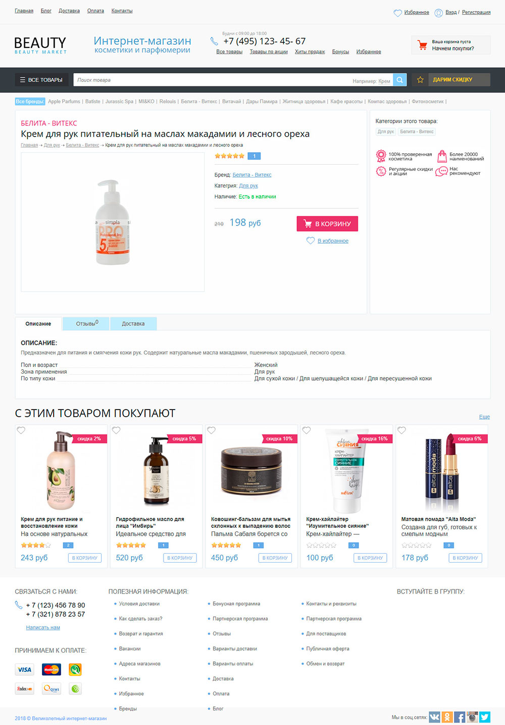Click the star icon beside Дарим скидку

[x=420, y=80]
